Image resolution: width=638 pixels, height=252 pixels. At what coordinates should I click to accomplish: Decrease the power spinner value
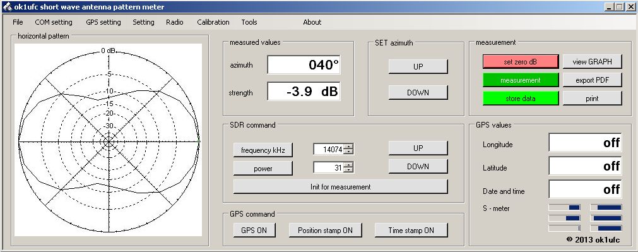click(x=348, y=170)
